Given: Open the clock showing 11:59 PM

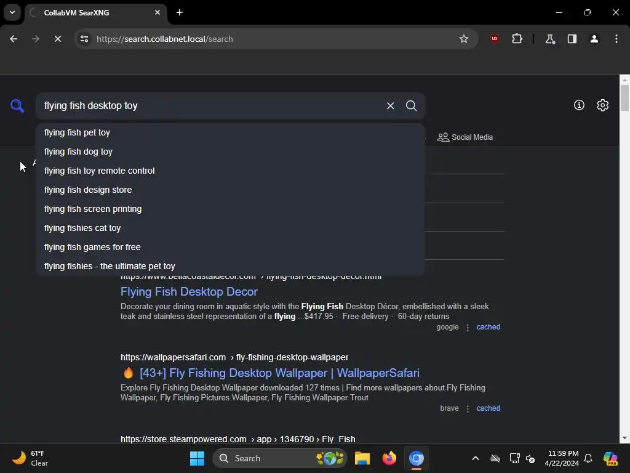Looking at the screenshot, I should (x=562, y=458).
